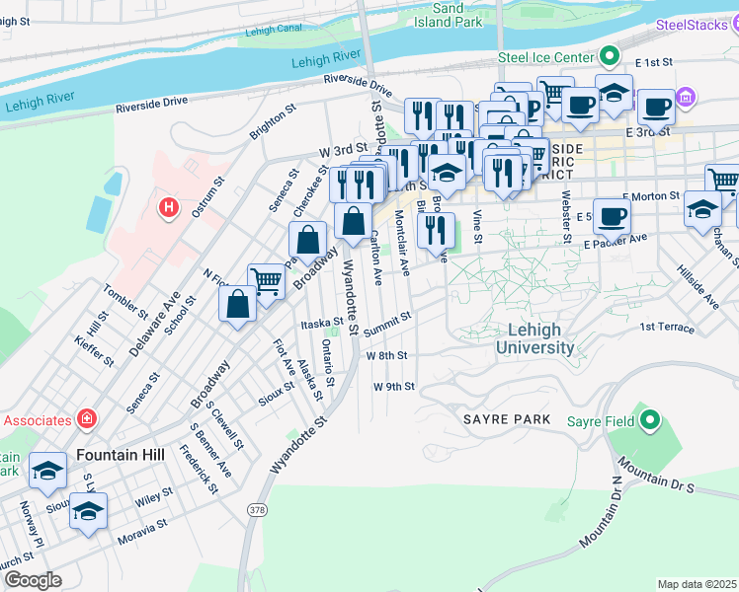Screen dimensions: 739x592
Task: Click the Lehigh University label
Action: pos(534,338)
